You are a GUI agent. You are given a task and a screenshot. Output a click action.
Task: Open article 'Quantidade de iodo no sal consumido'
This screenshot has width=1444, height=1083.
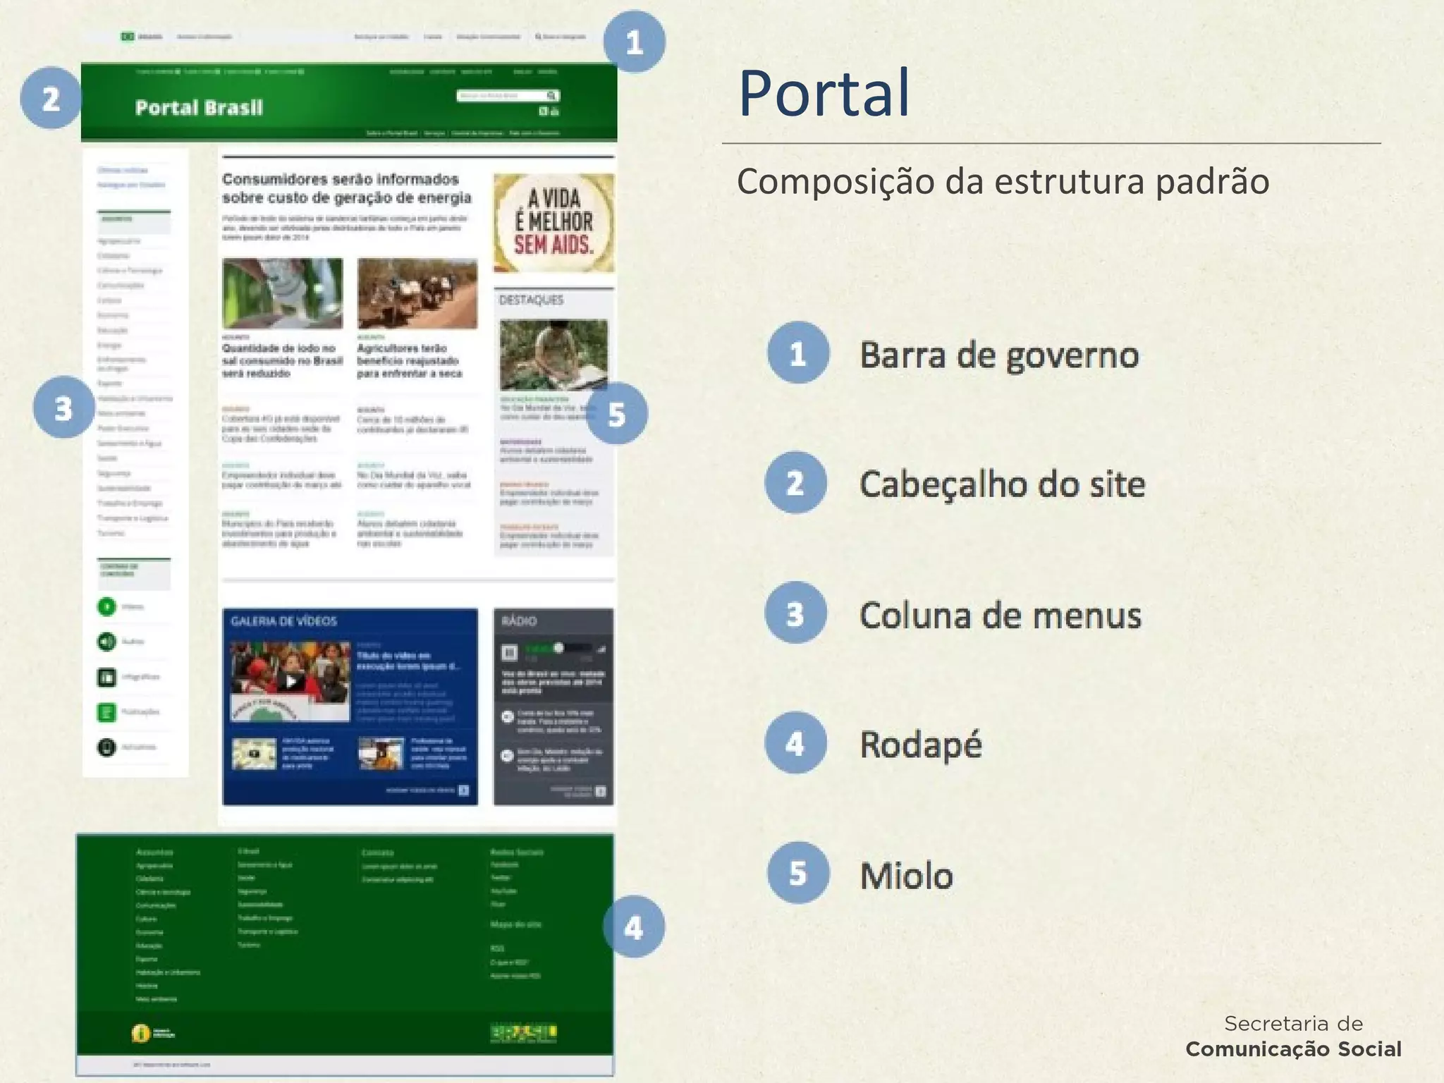point(282,360)
